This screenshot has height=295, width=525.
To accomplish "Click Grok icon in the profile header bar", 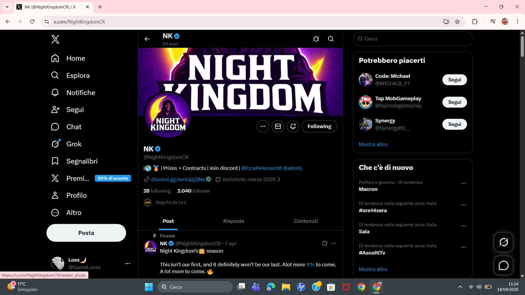I will 316,39.
